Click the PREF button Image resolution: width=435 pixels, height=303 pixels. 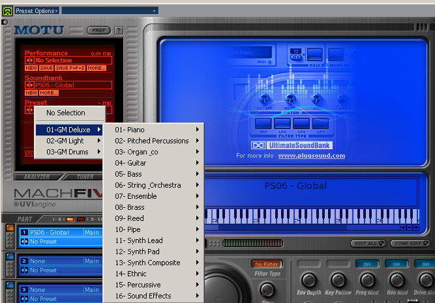point(98,30)
